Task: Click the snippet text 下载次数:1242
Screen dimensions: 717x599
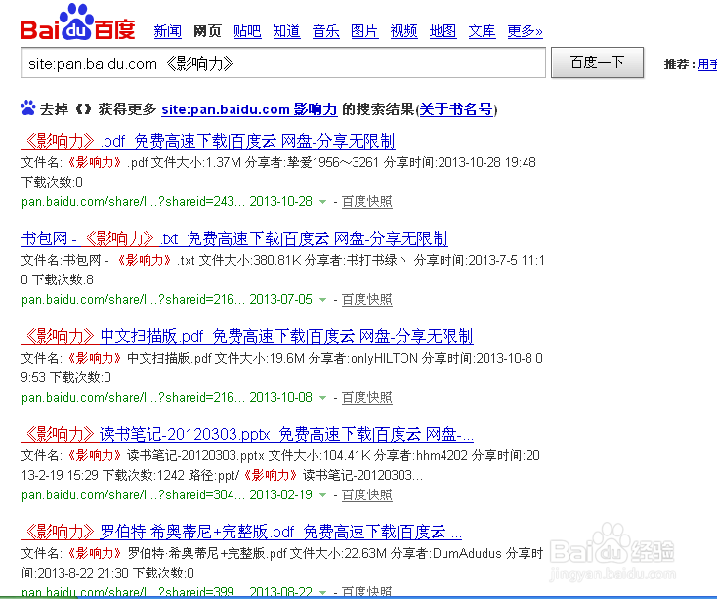Action: coord(144,476)
